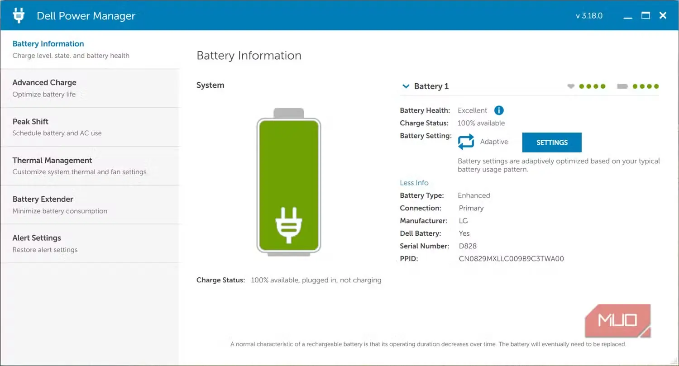The width and height of the screenshot is (679, 366).
Task: Click the serial number value D828
Action: 468,247
